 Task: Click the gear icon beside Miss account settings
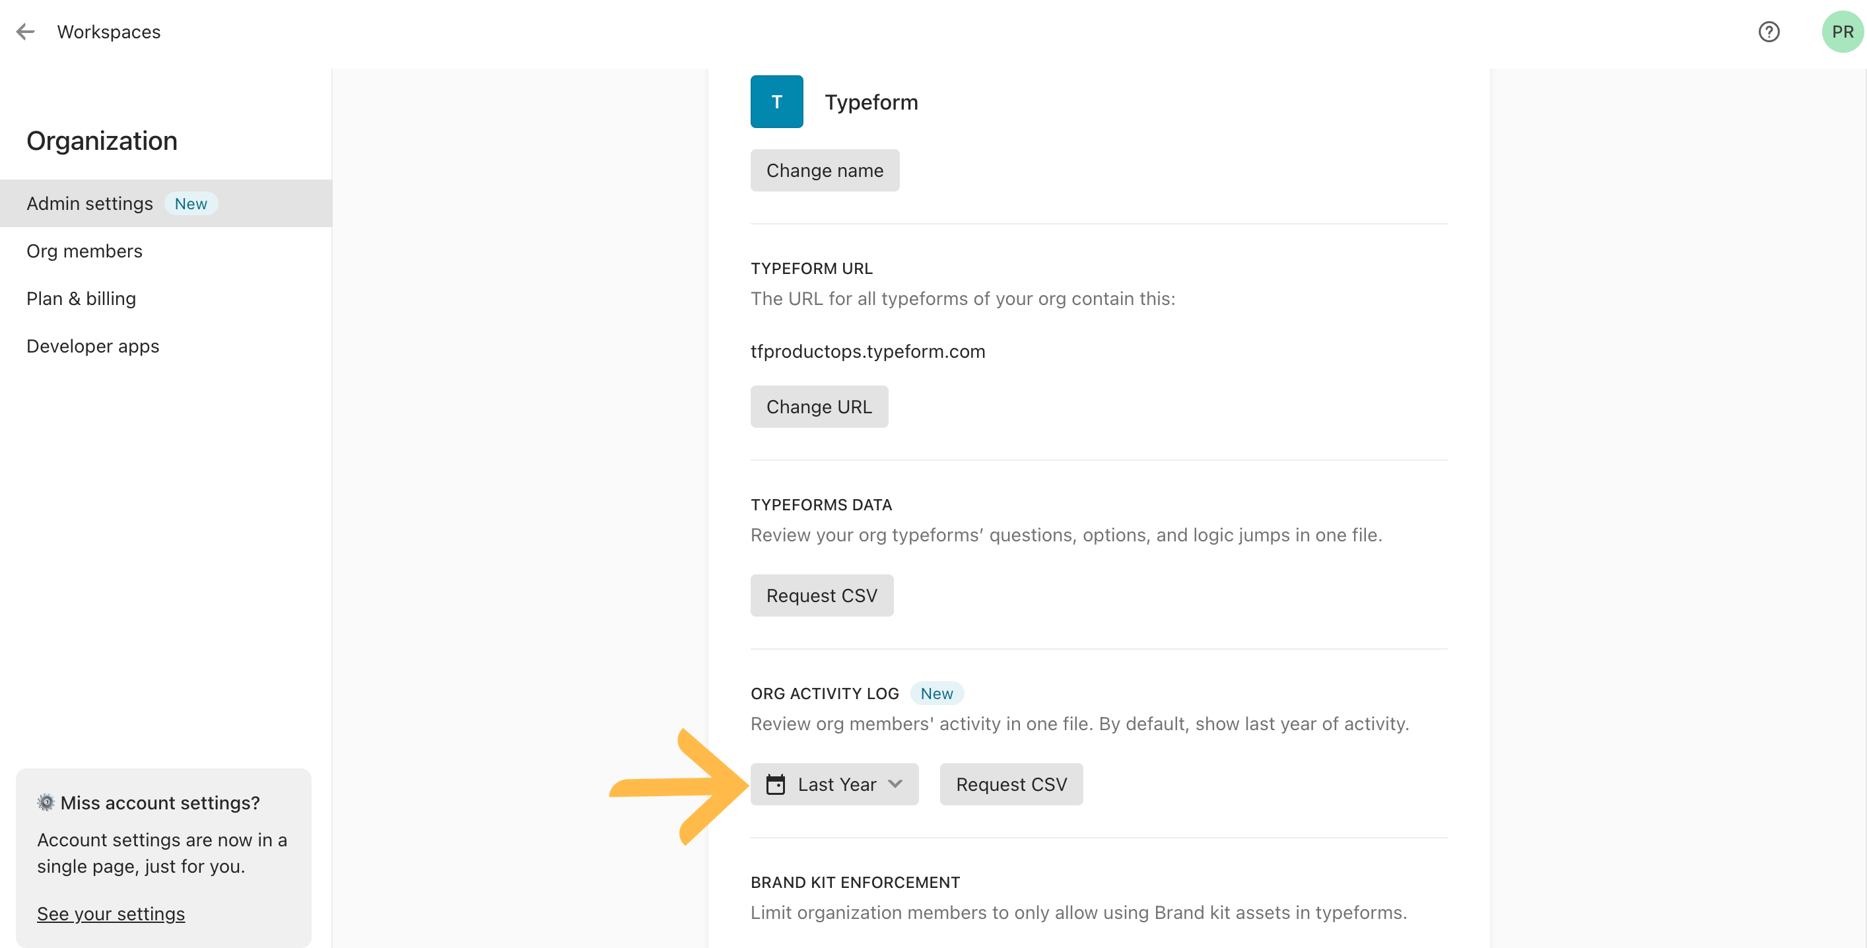(x=46, y=802)
